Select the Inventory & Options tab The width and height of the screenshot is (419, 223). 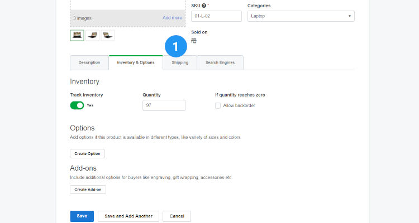pyautogui.click(x=136, y=62)
